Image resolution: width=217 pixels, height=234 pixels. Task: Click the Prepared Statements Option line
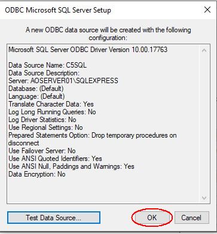click(93, 139)
